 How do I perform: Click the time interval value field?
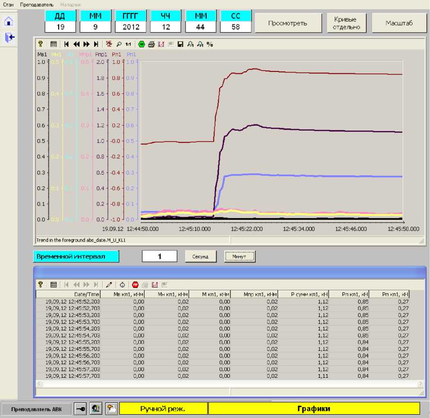159,256
